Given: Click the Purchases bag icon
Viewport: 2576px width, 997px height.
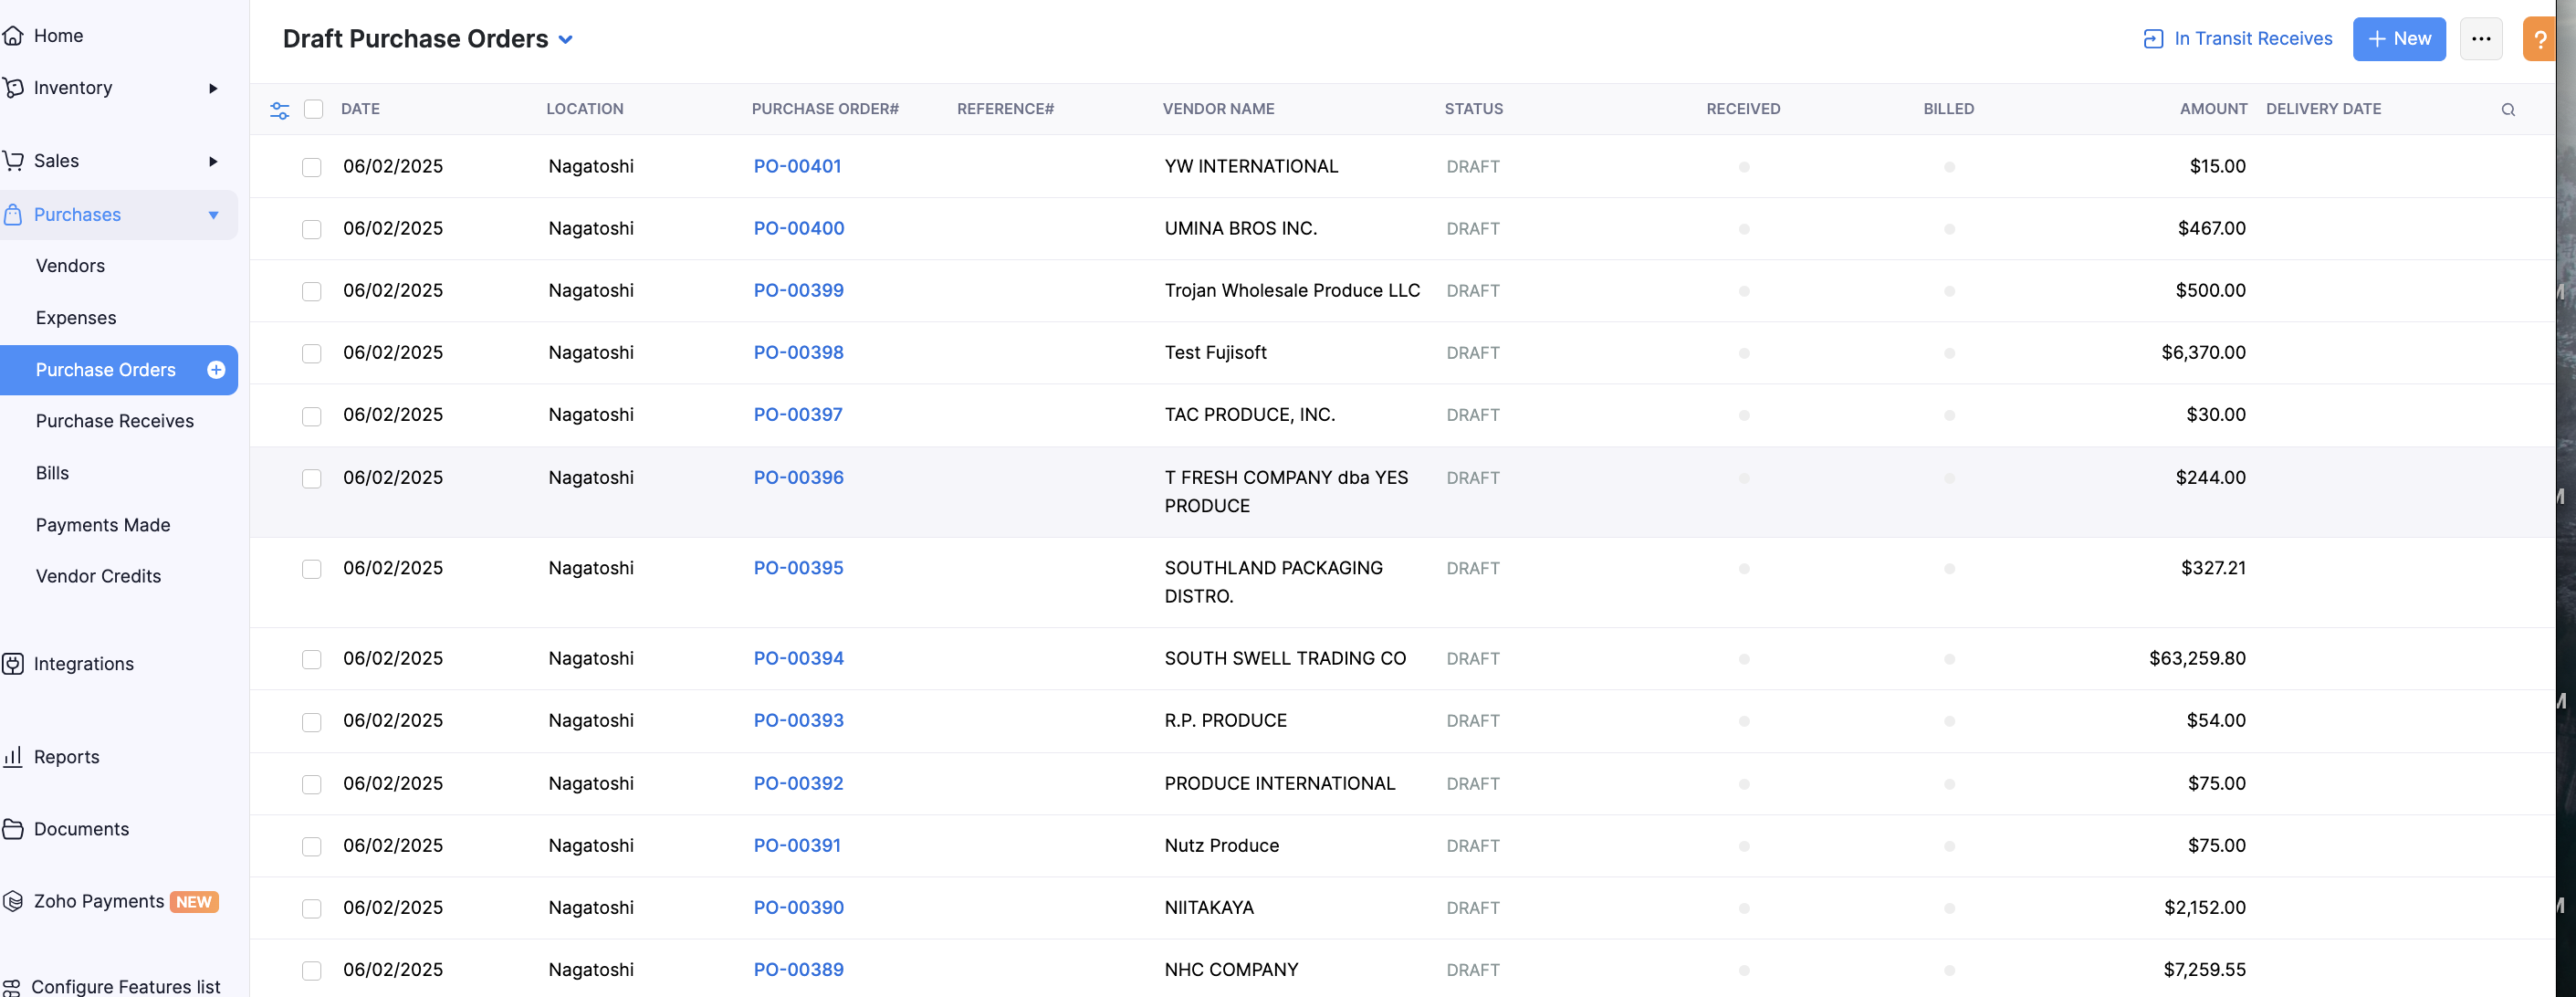Looking at the screenshot, I should [13, 215].
